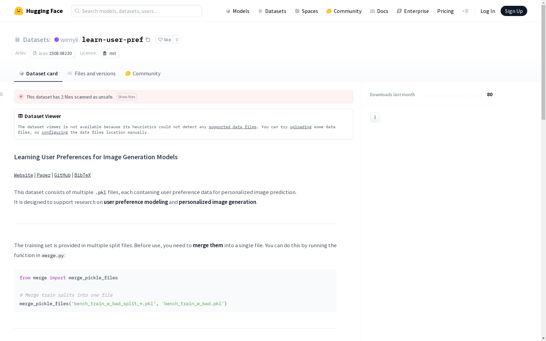Click the 'bench_train_w_bad_split_*.pkl' string in code
Viewport: 546px width, 341px height.
114,304
